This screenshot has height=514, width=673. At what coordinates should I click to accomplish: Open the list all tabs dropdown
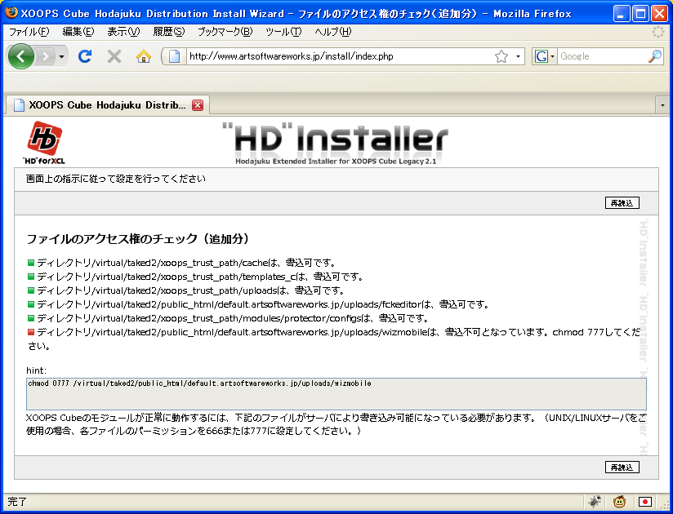pyautogui.click(x=662, y=105)
